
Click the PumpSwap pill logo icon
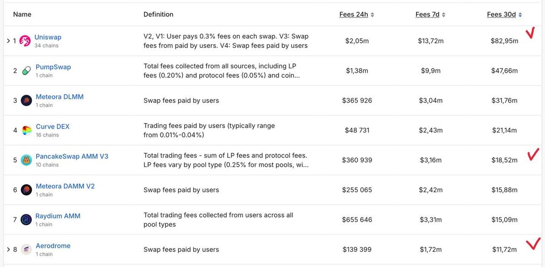pos(26,70)
